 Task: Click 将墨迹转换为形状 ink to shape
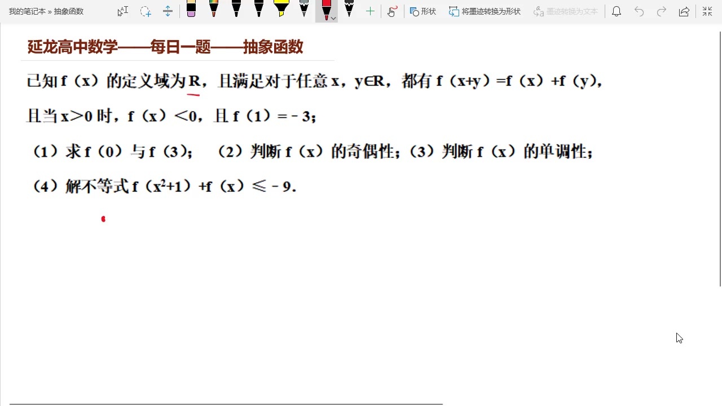(485, 11)
